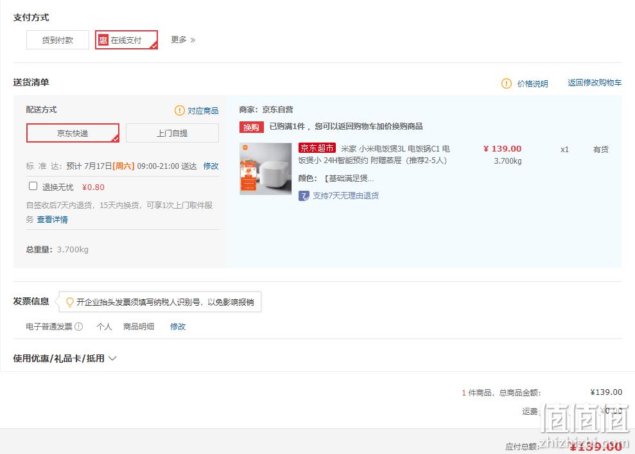635x454 pixels.
Task: Click 价格说明 warning icon
Action: click(x=506, y=83)
